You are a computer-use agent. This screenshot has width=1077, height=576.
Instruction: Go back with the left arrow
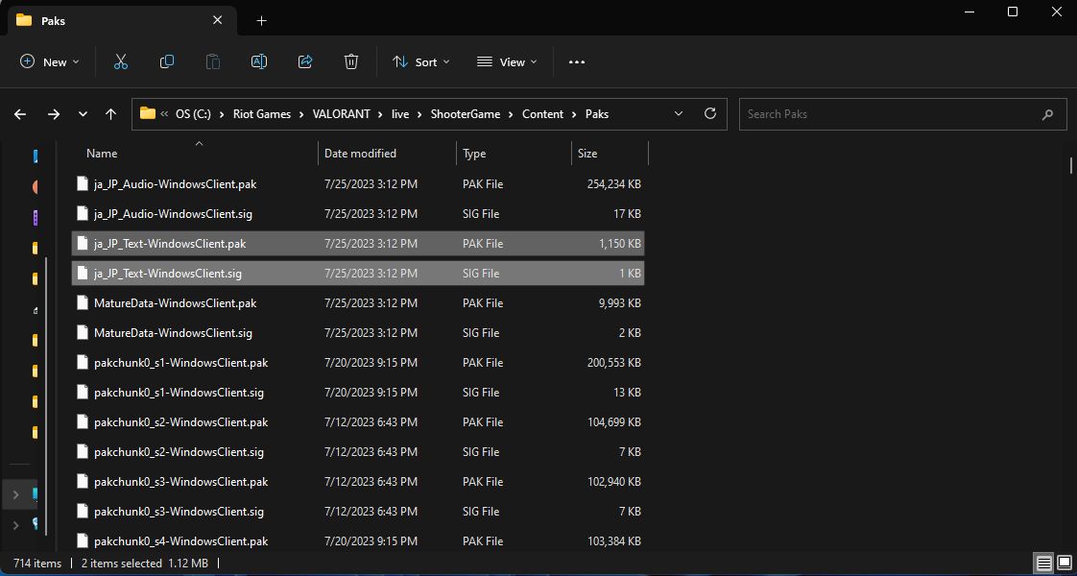[20, 114]
